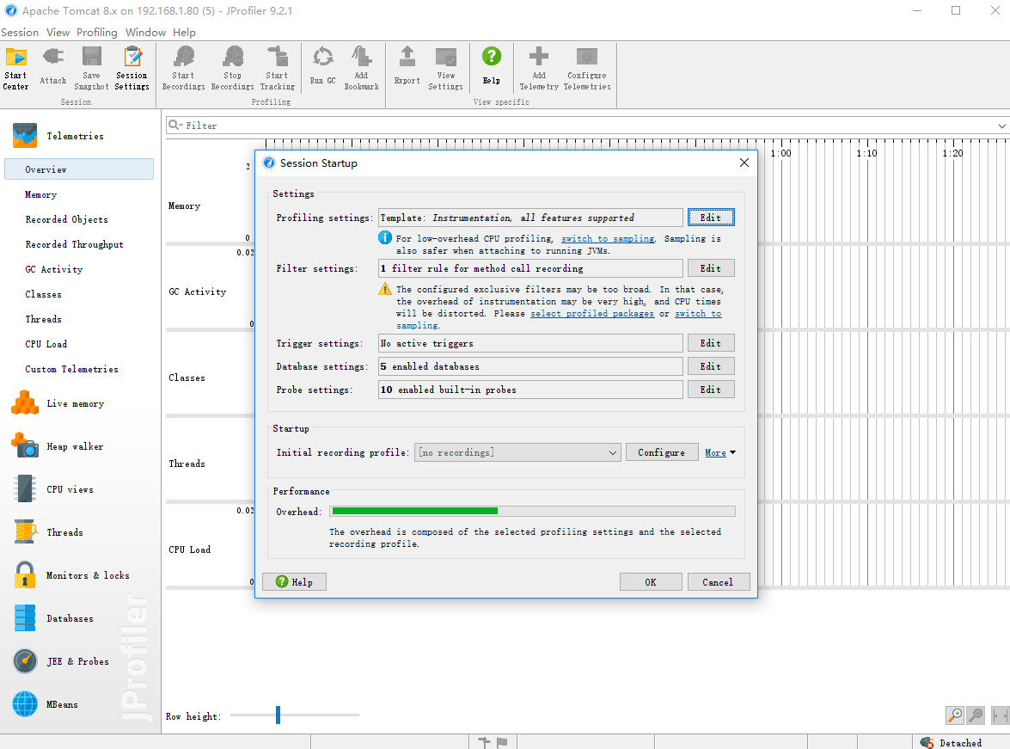Click the Save Snapshot icon
Viewport: 1010px width, 749px height.
(x=91, y=68)
